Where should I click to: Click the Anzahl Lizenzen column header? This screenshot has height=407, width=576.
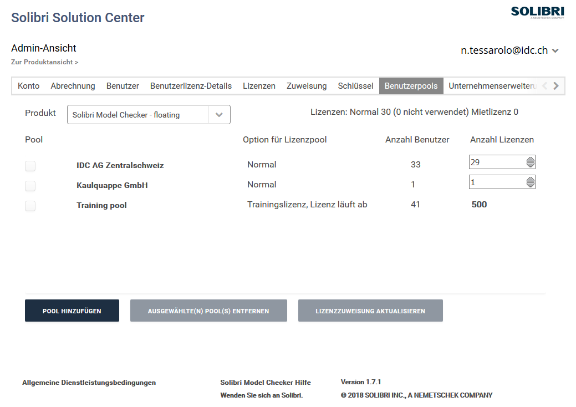[502, 140]
